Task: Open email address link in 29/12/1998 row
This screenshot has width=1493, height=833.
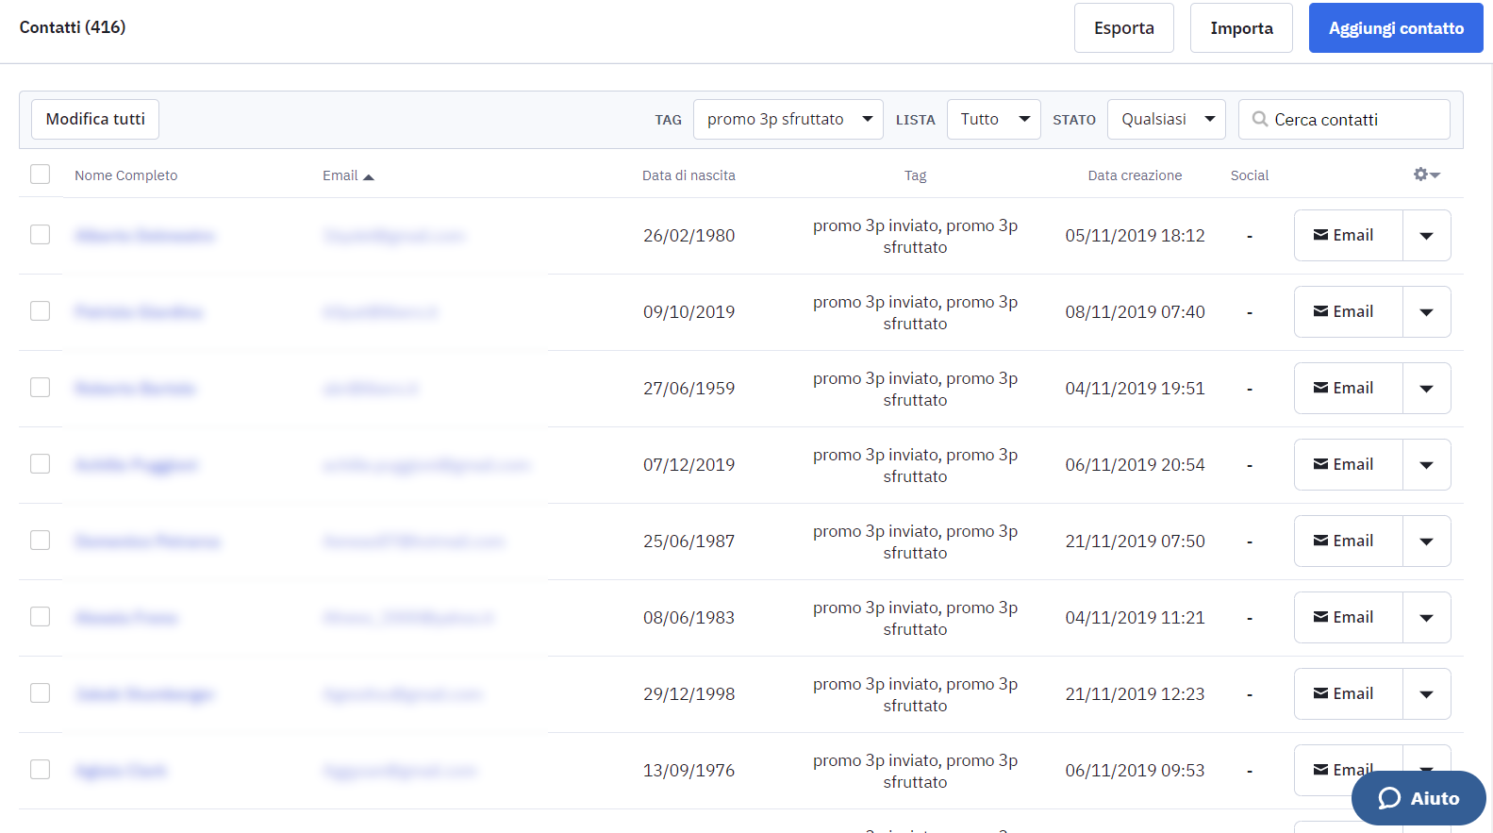Action: (403, 694)
